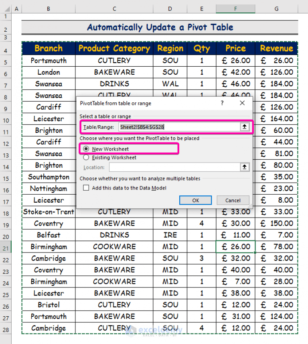
Task: Select column B header
Action: [49, 9]
